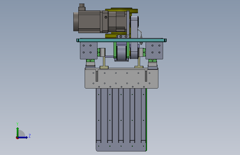Select the yellow disc behind the motor
The image size is (240, 155).
click(135, 11)
